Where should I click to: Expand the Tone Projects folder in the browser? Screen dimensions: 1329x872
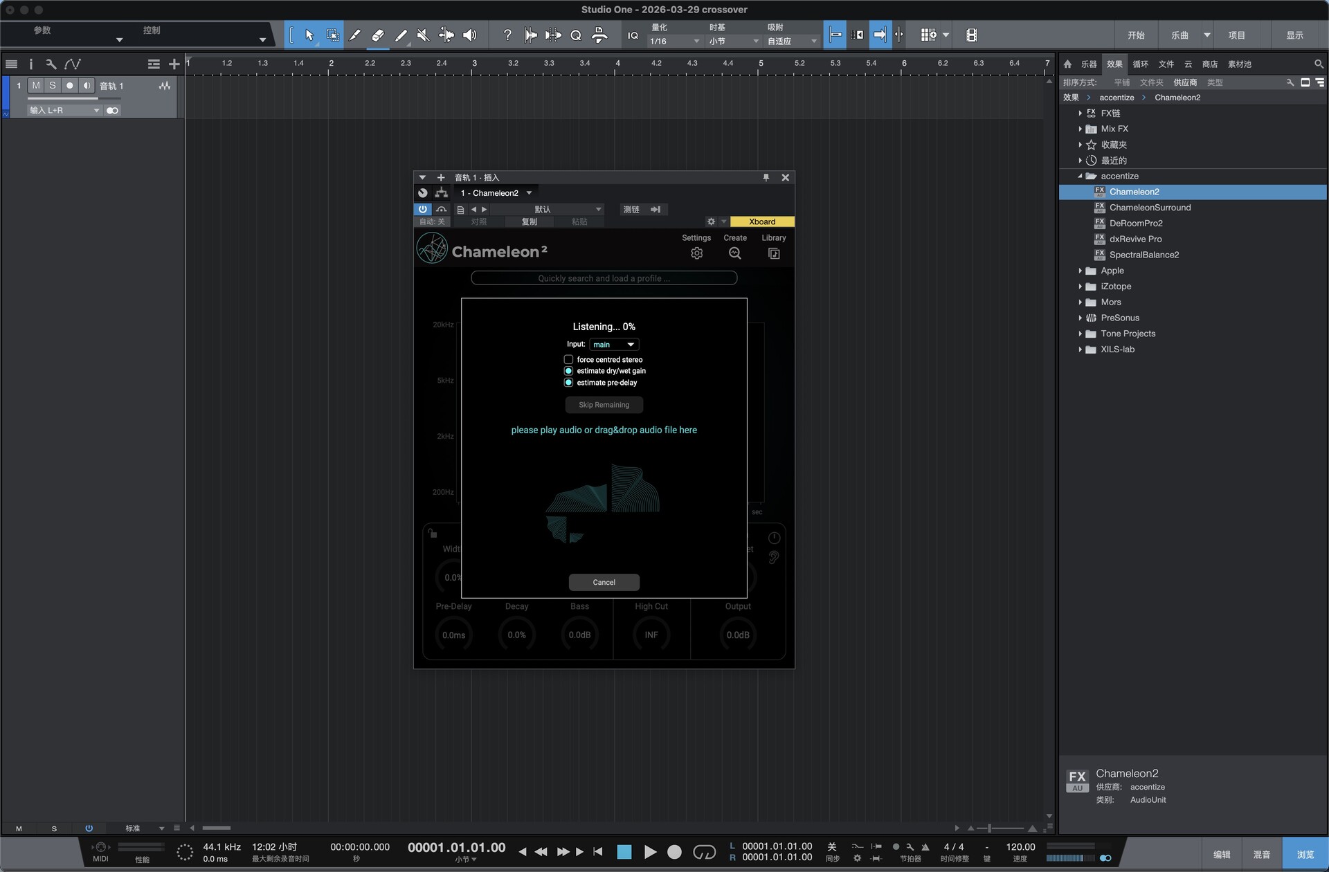click(x=1081, y=333)
